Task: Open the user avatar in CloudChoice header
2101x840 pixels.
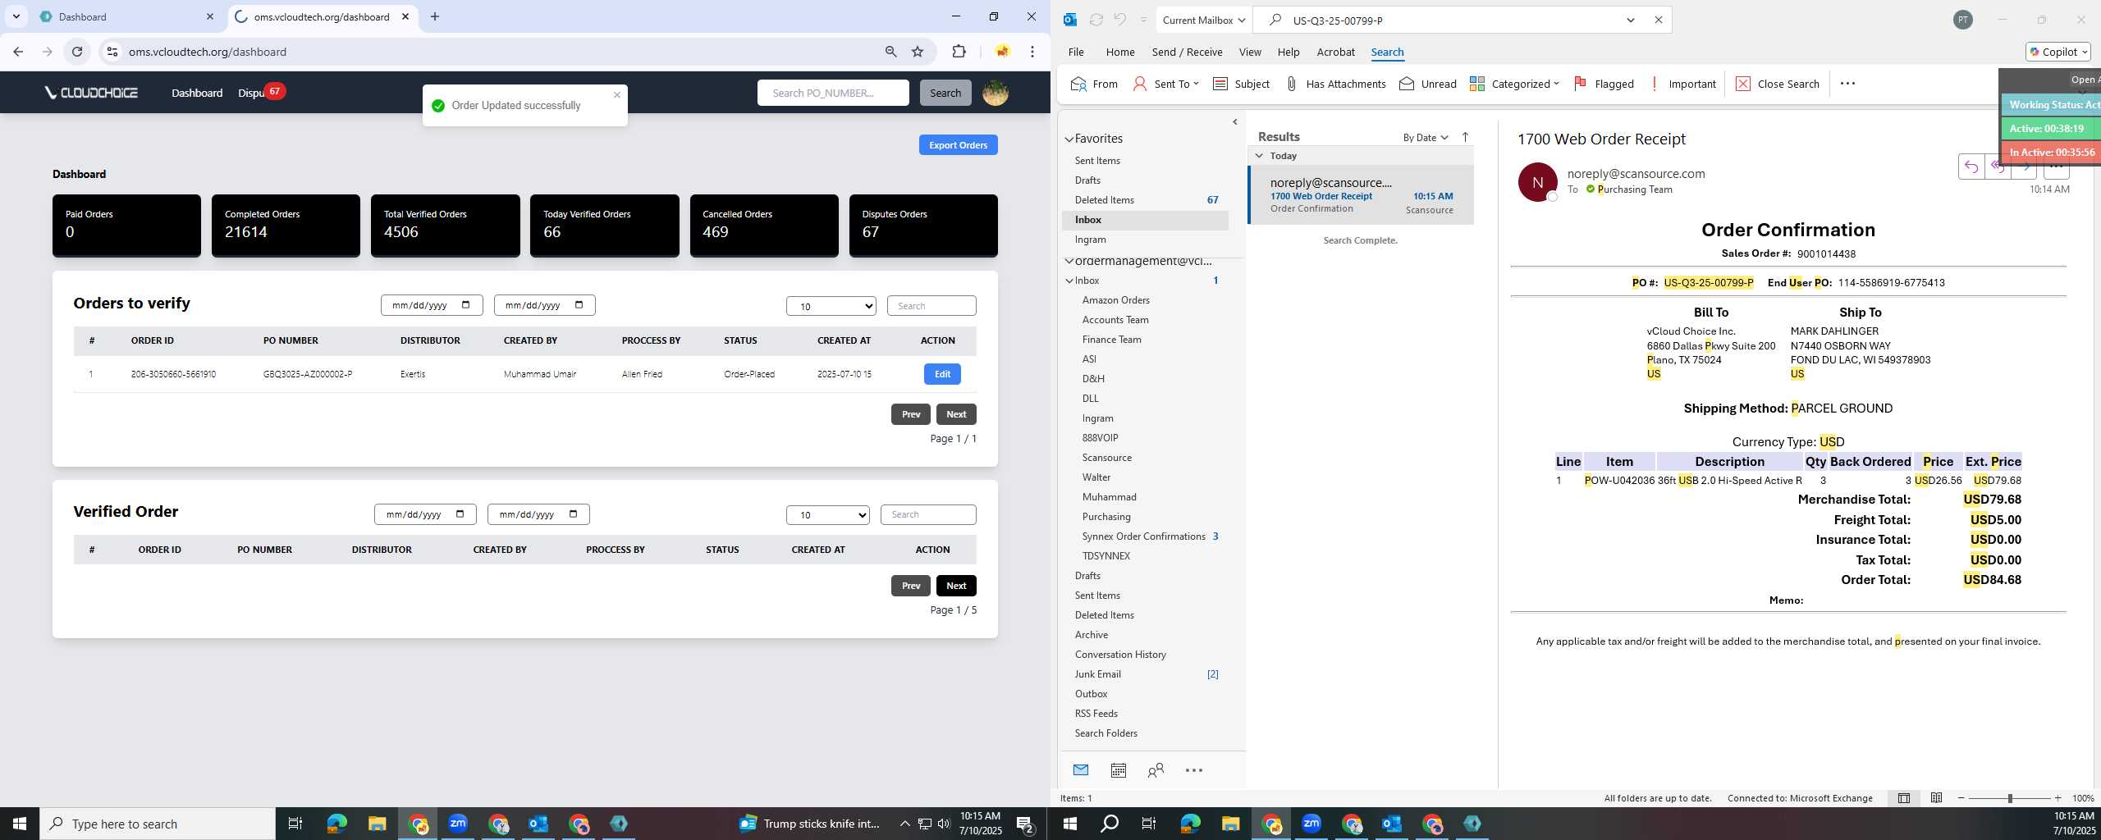Action: pyautogui.click(x=995, y=93)
